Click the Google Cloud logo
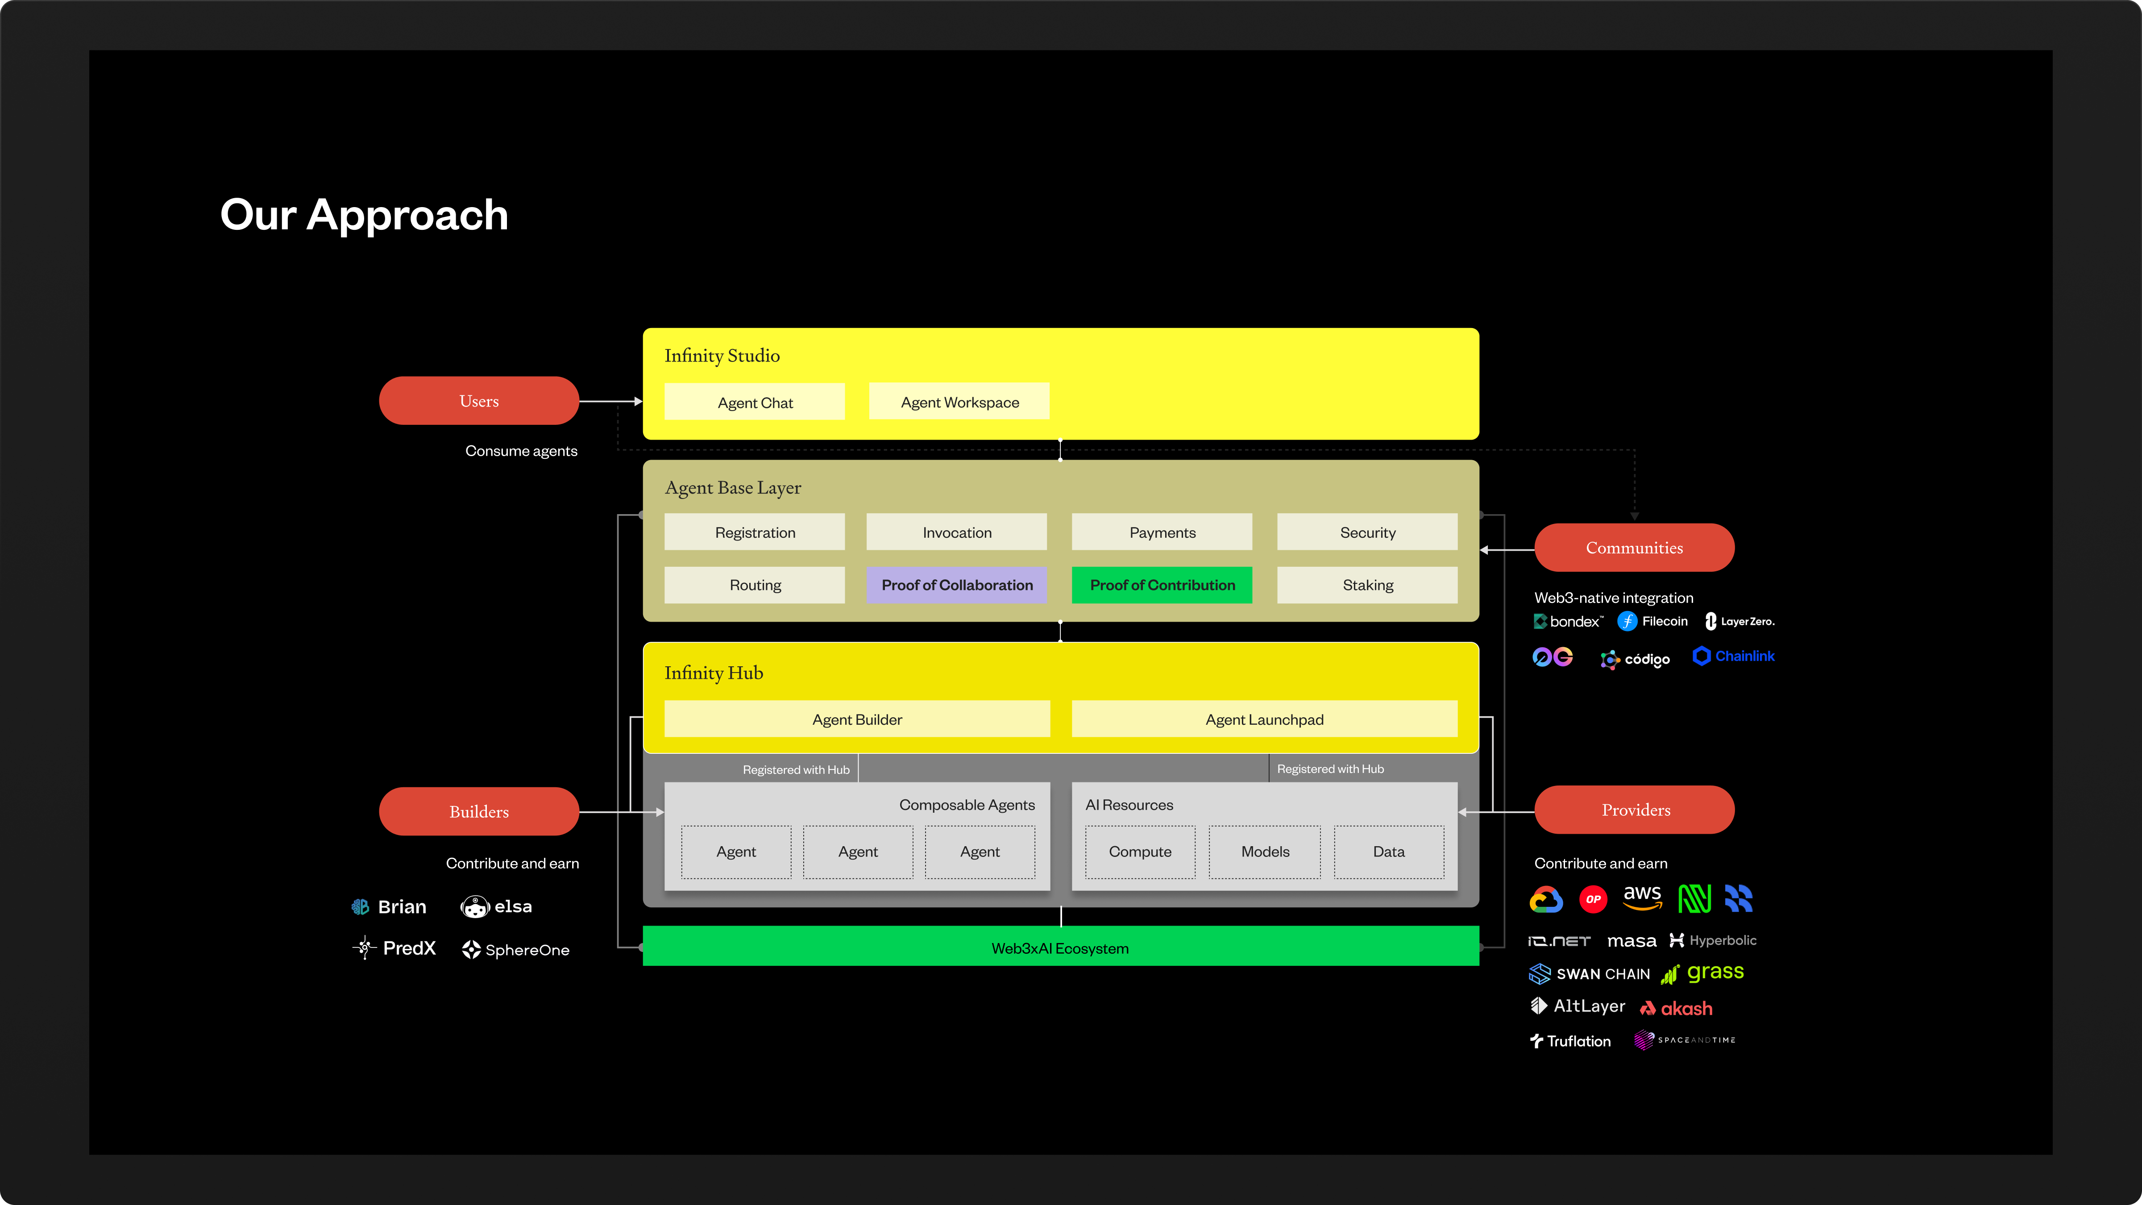Viewport: 2142px width, 1205px height. pyautogui.click(x=1546, y=899)
